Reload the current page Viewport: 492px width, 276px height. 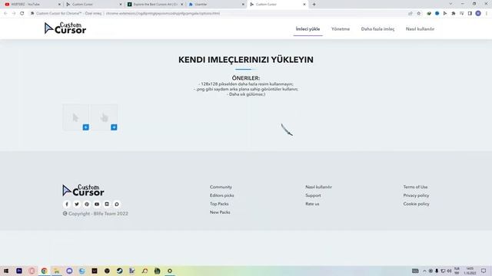point(22,14)
